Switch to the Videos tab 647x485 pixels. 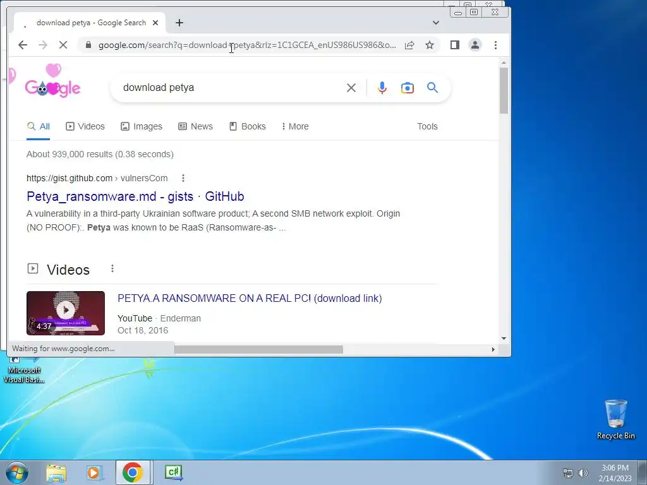coord(85,126)
